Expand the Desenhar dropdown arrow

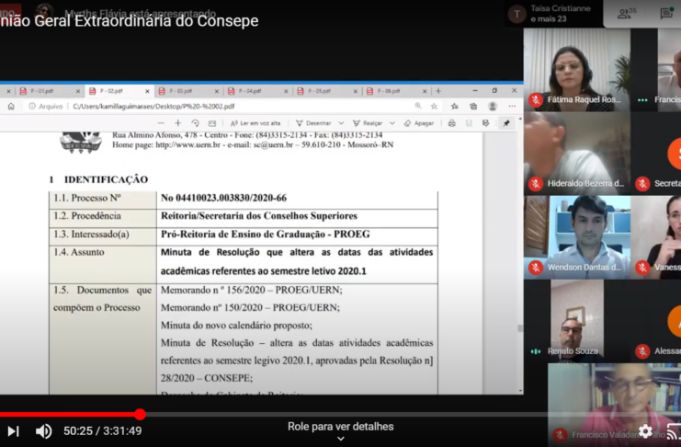tap(341, 123)
